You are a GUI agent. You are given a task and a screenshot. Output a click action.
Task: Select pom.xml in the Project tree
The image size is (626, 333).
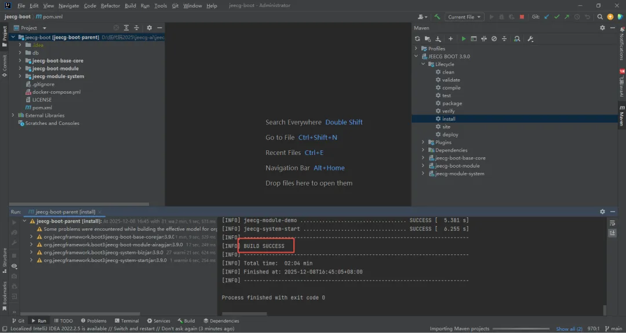tap(42, 108)
